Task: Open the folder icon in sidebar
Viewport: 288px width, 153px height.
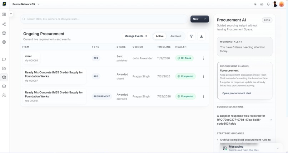Action: click(4, 68)
